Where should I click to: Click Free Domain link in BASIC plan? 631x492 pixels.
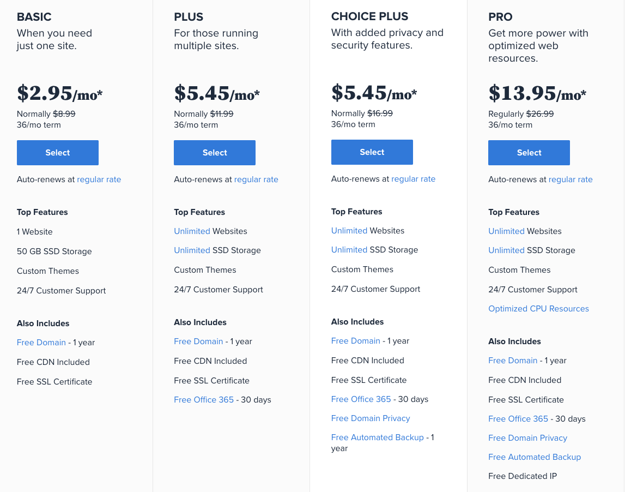[41, 343]
